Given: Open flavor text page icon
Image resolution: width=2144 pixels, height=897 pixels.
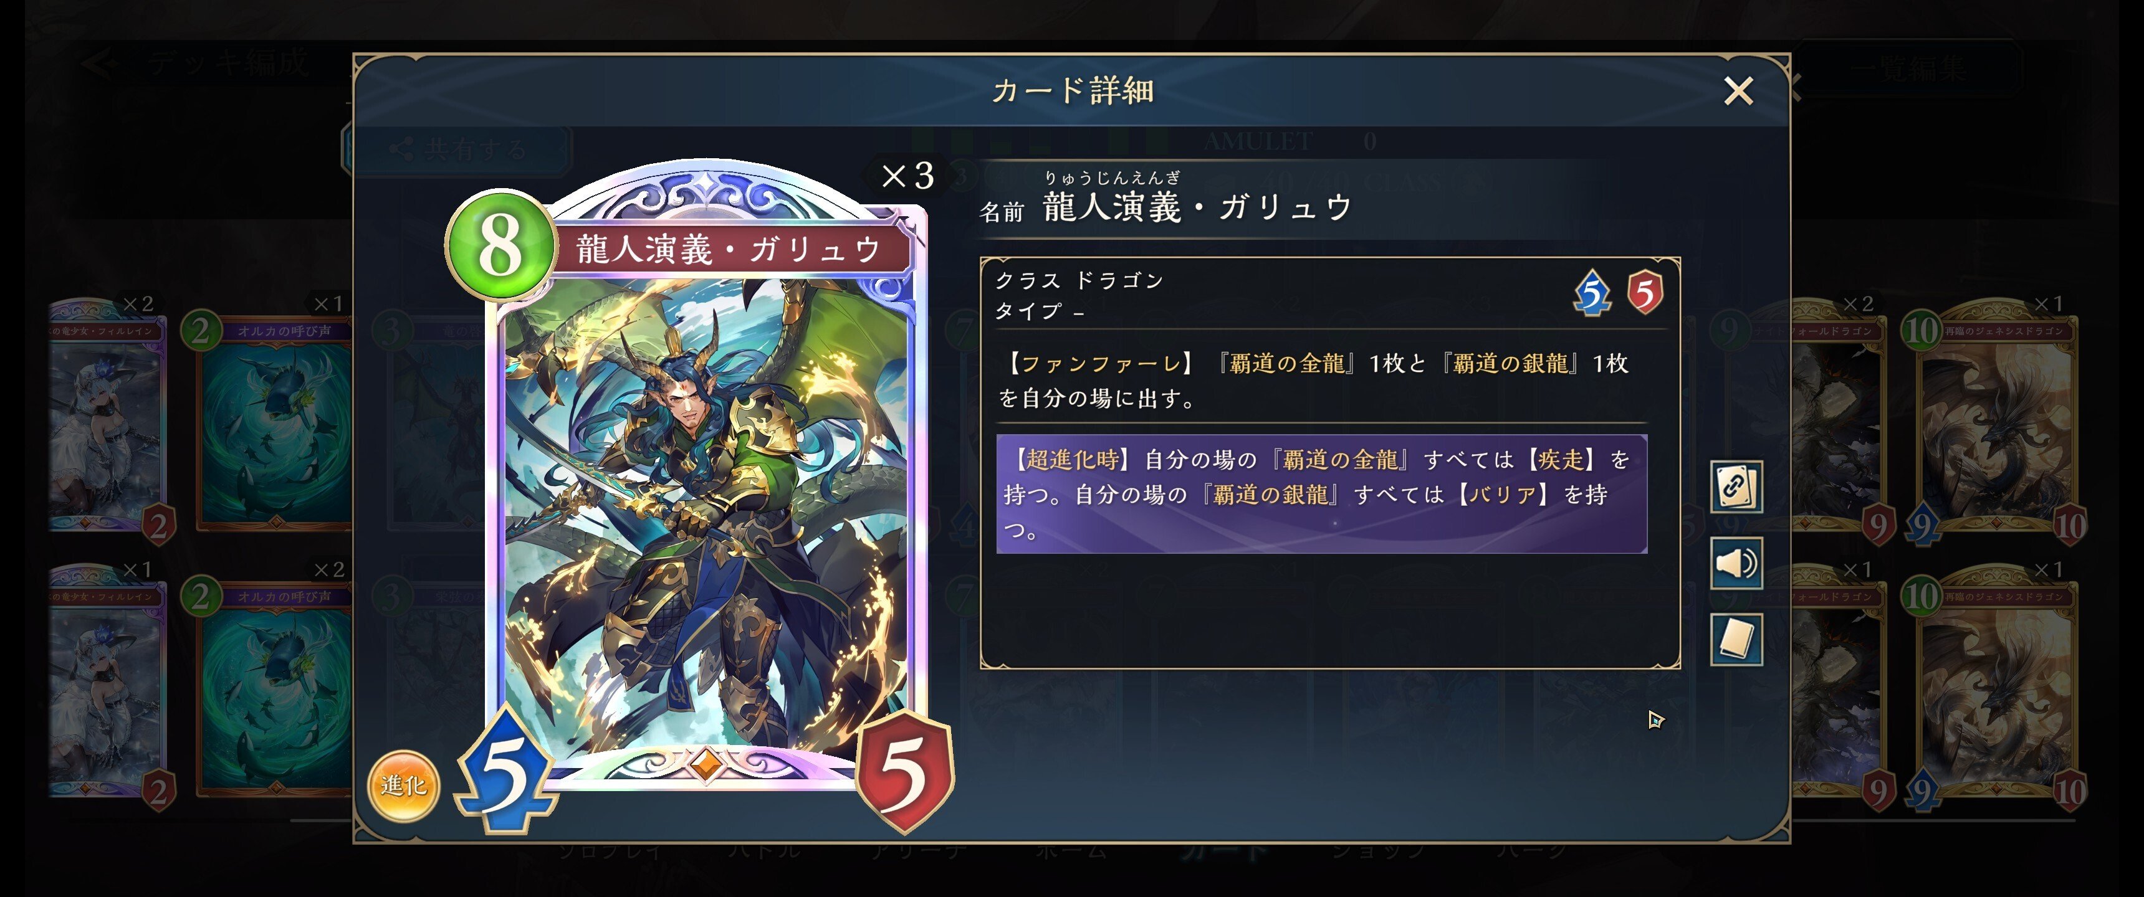Looking at the screenshot, I should tap(1736, 640).
